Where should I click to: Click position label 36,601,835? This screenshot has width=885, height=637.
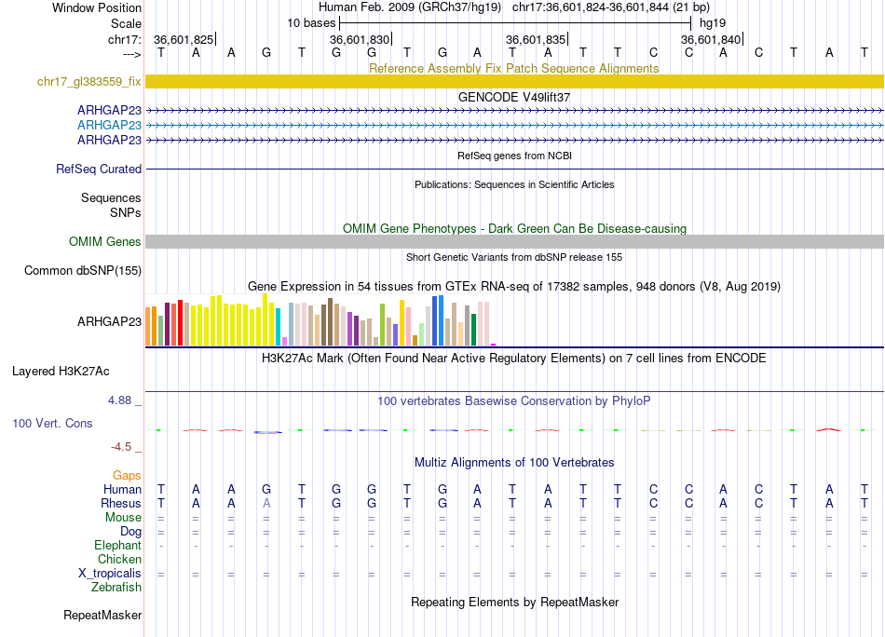click(536, 39)
